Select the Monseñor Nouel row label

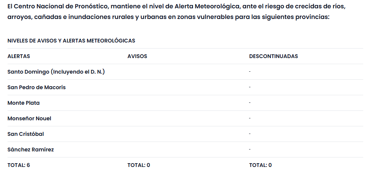click(29, 118)
